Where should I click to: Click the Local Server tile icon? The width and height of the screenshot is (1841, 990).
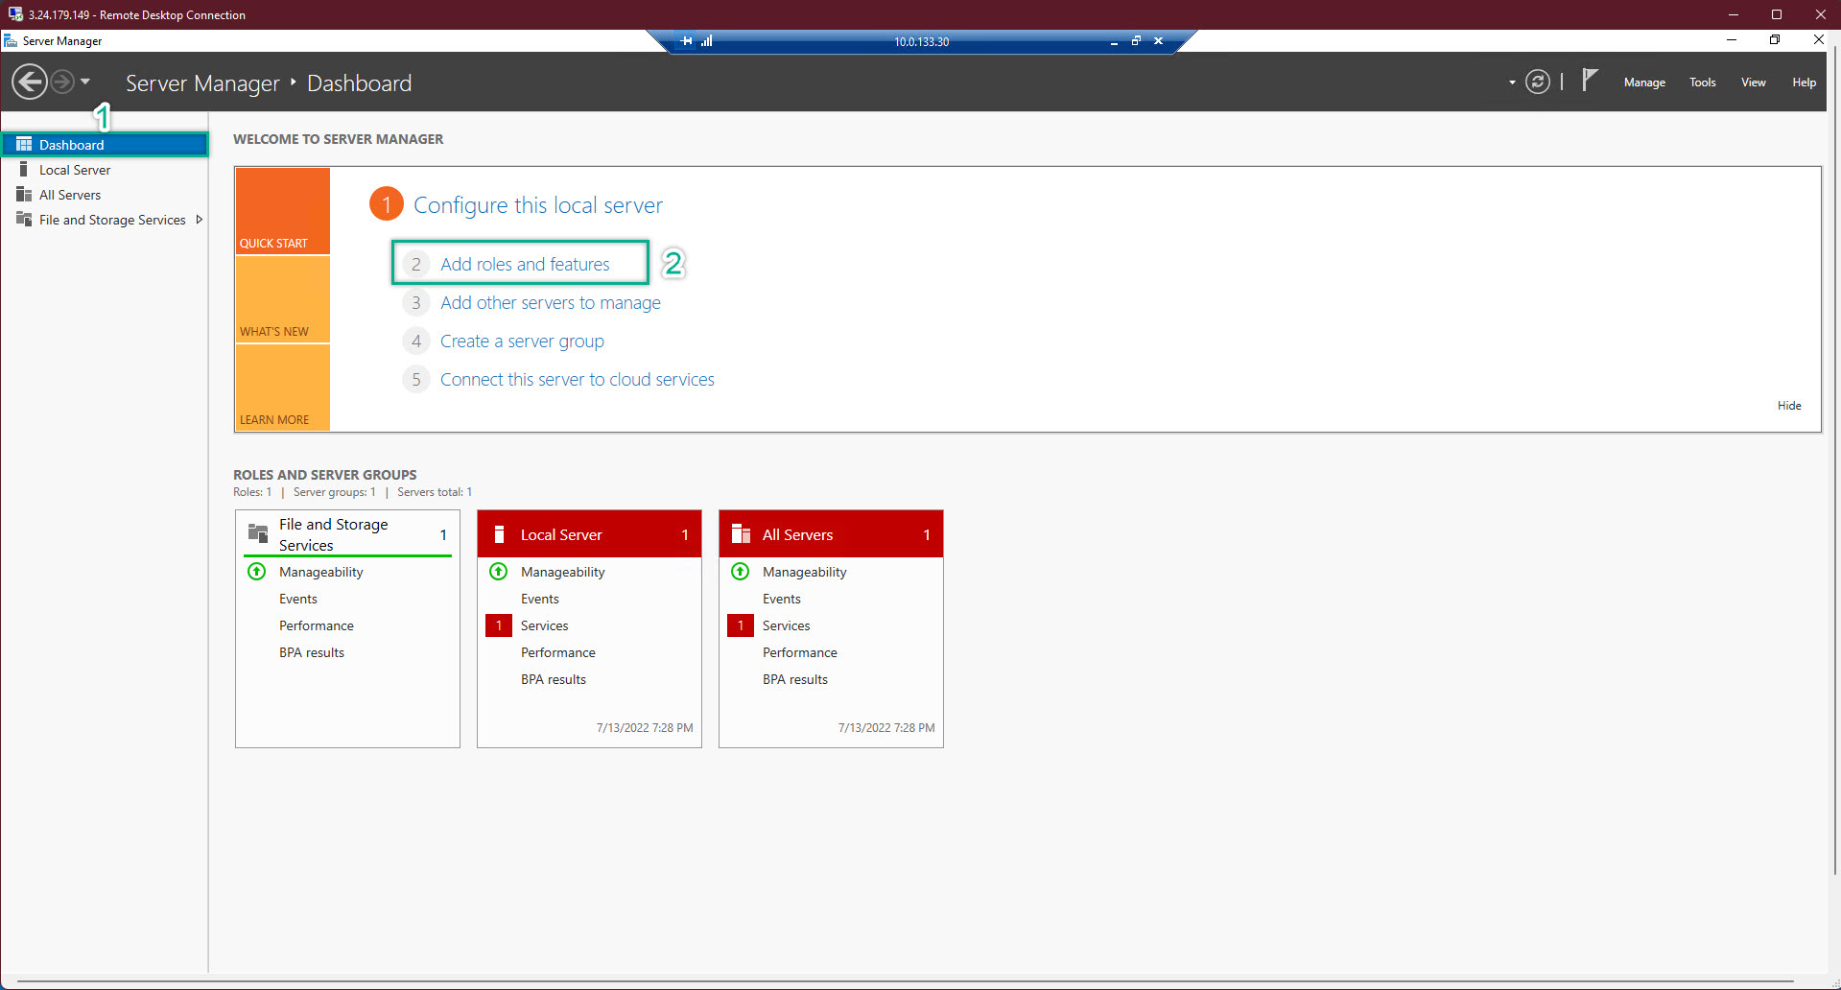click(499, 533)
